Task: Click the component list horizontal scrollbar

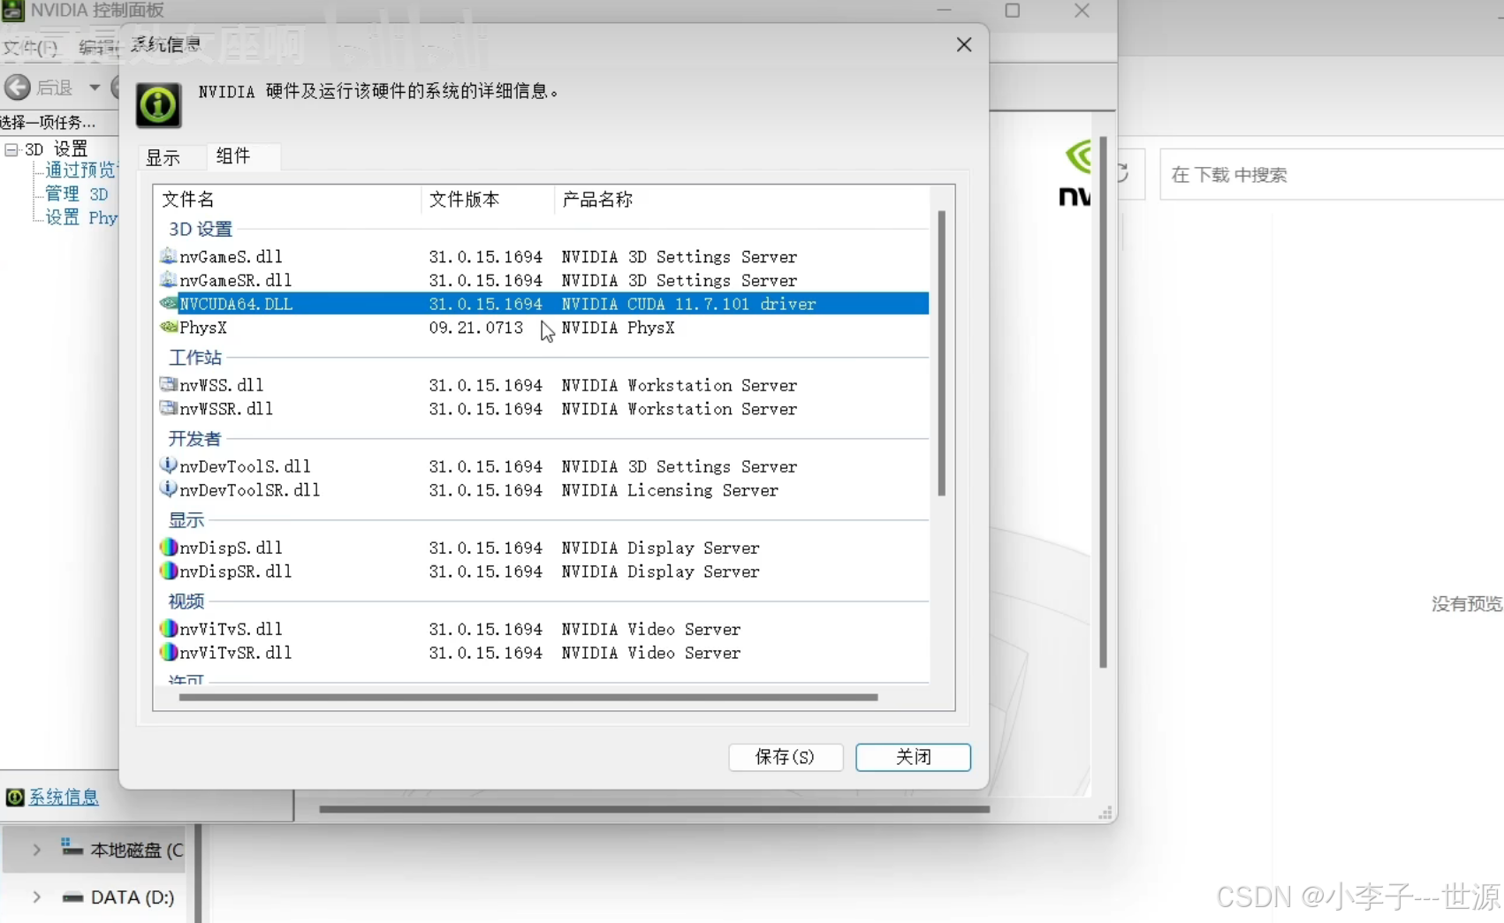Action: 528,697
